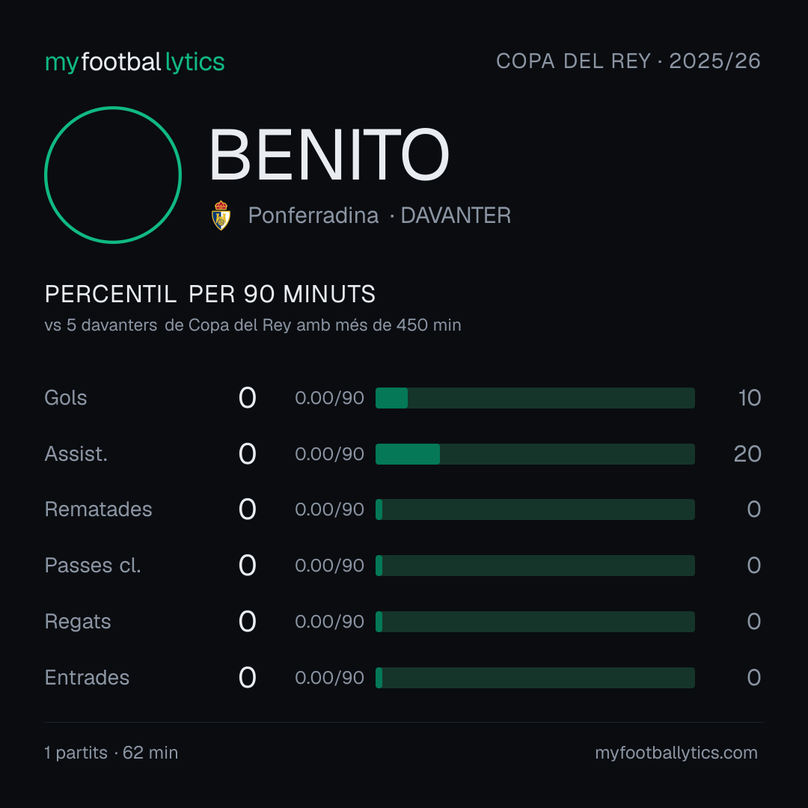
Task: Select the Assist. percentile bar
Action: click(x=535, y=454)
